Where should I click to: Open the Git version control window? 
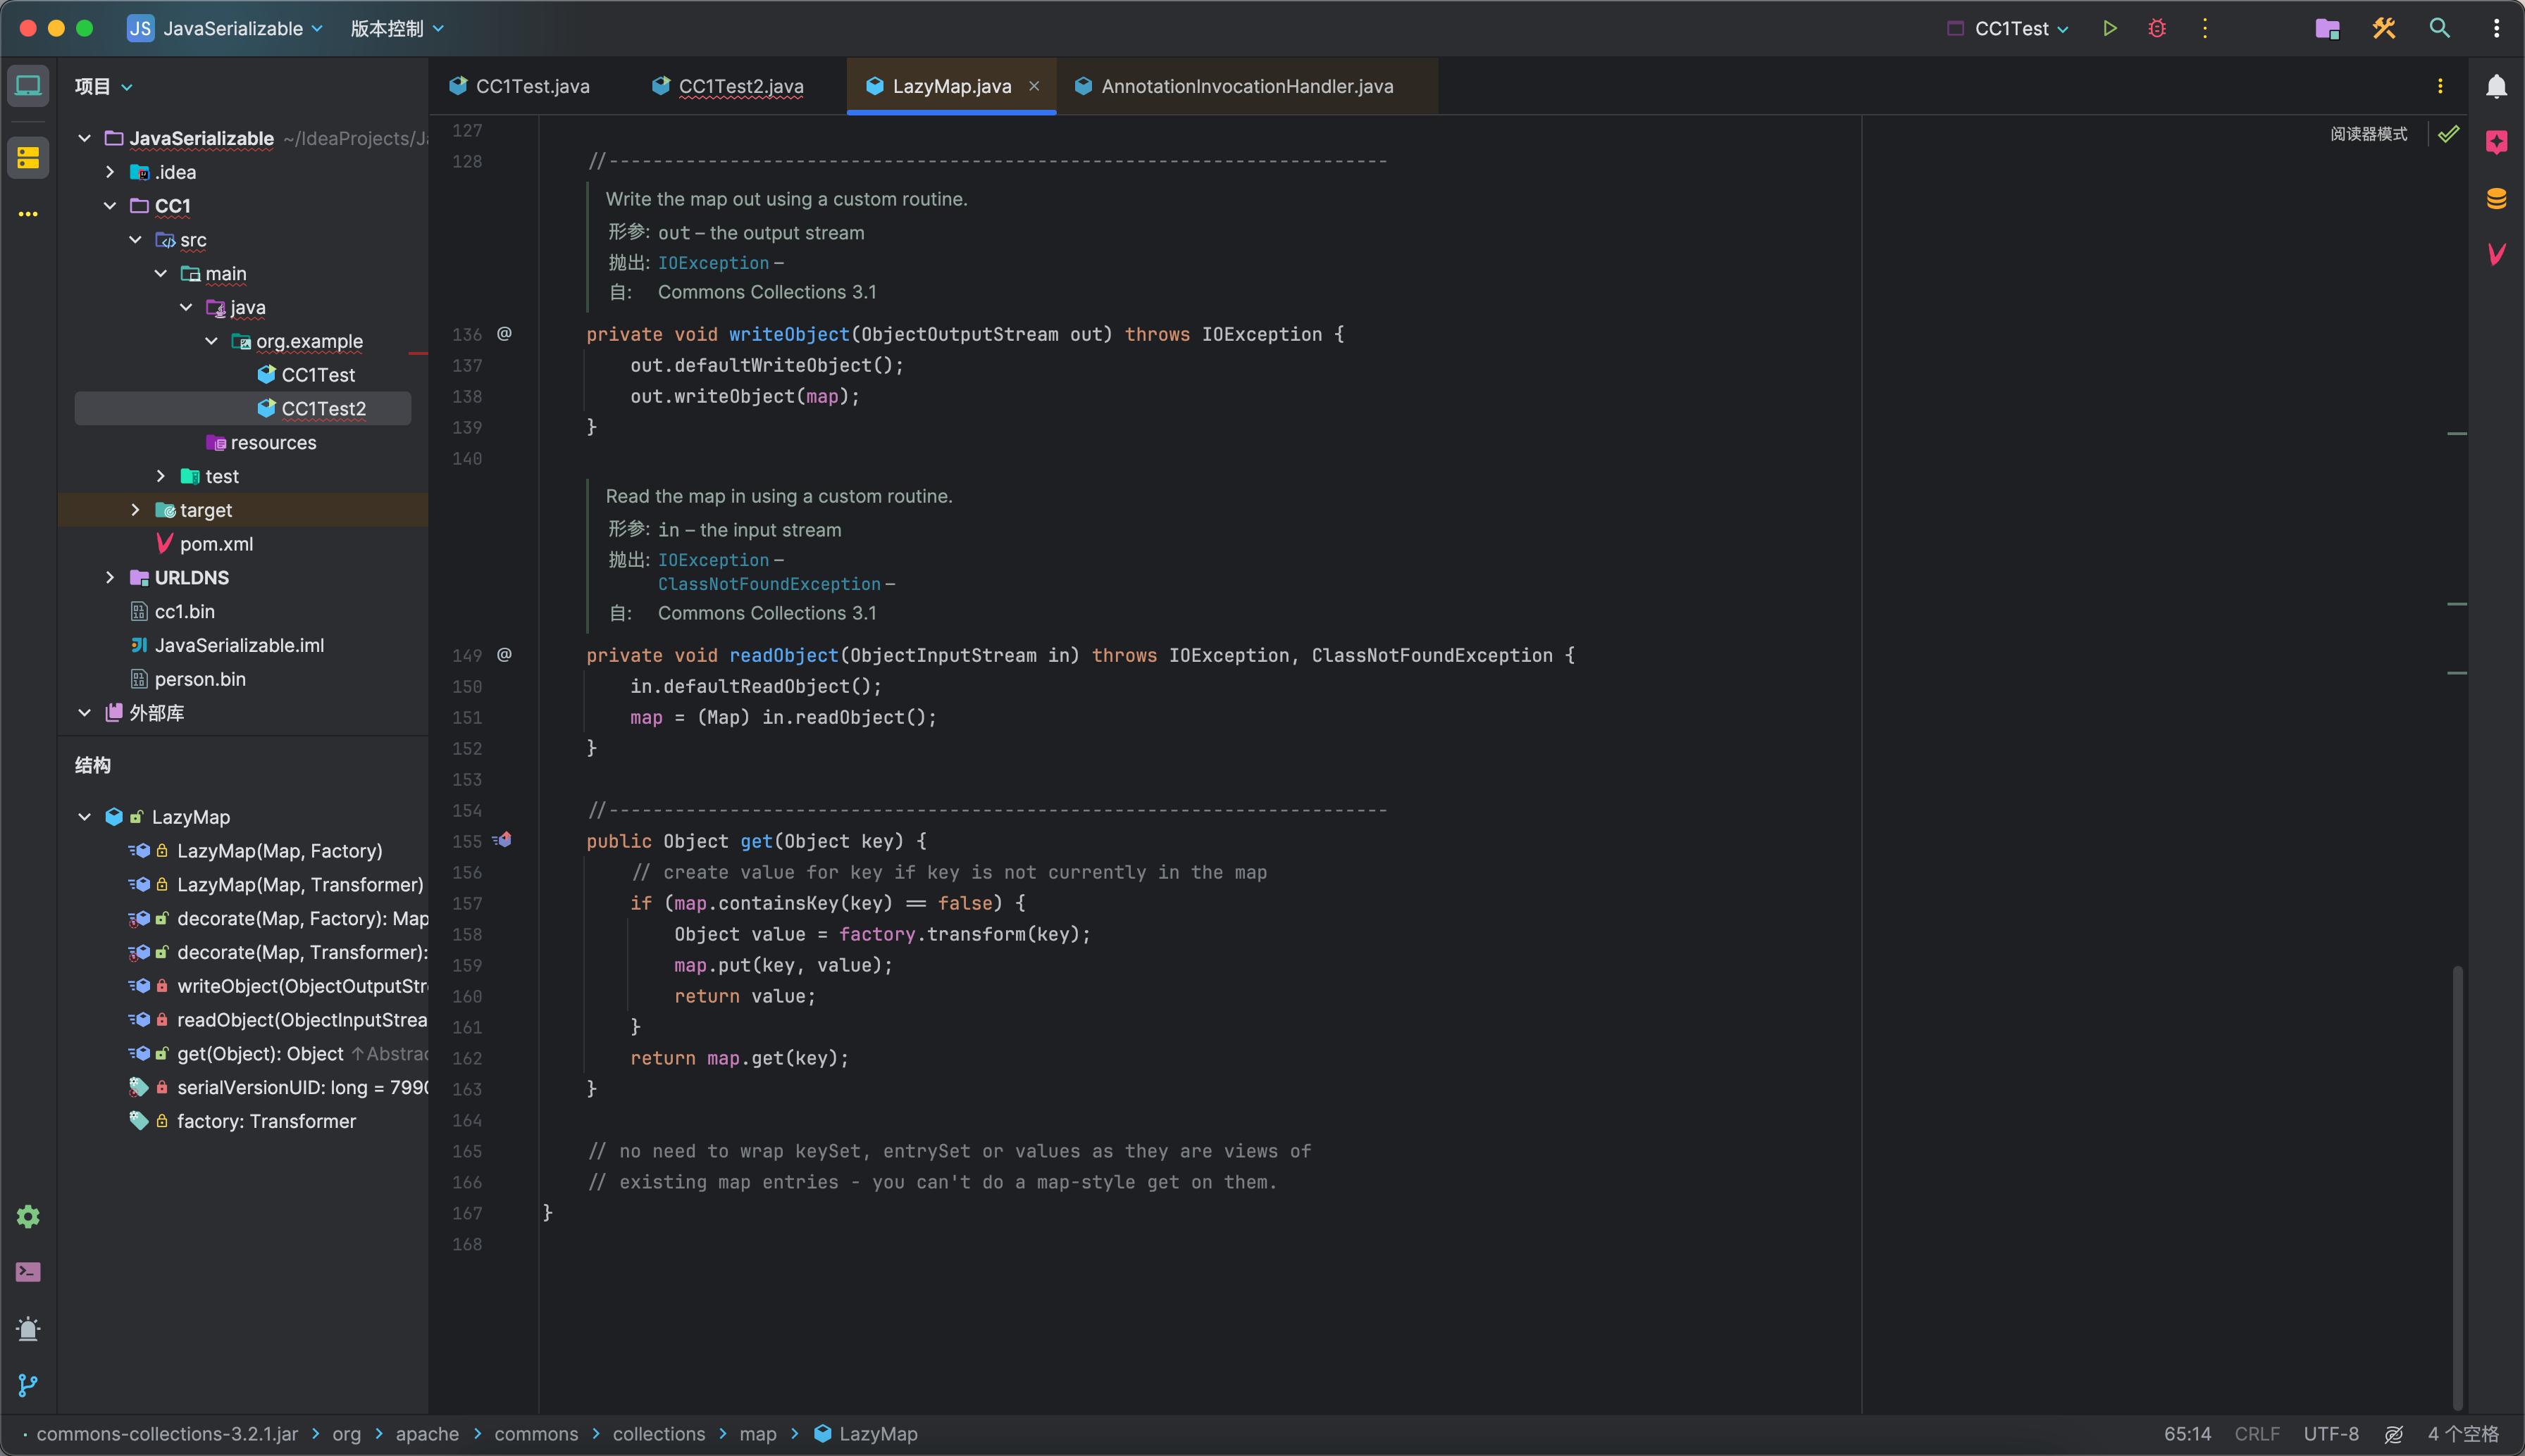[x=28, y=1385]
